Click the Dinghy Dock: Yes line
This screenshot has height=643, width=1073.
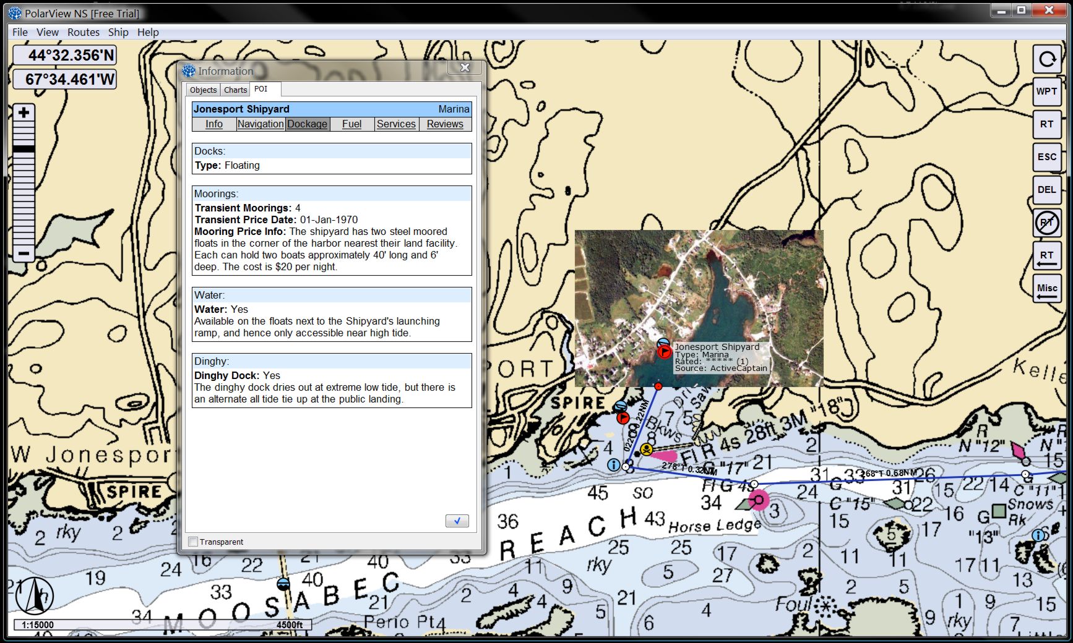click(x=237, y=375)
